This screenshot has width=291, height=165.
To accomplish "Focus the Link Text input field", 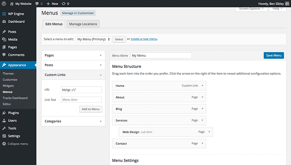I will (81, 100).
